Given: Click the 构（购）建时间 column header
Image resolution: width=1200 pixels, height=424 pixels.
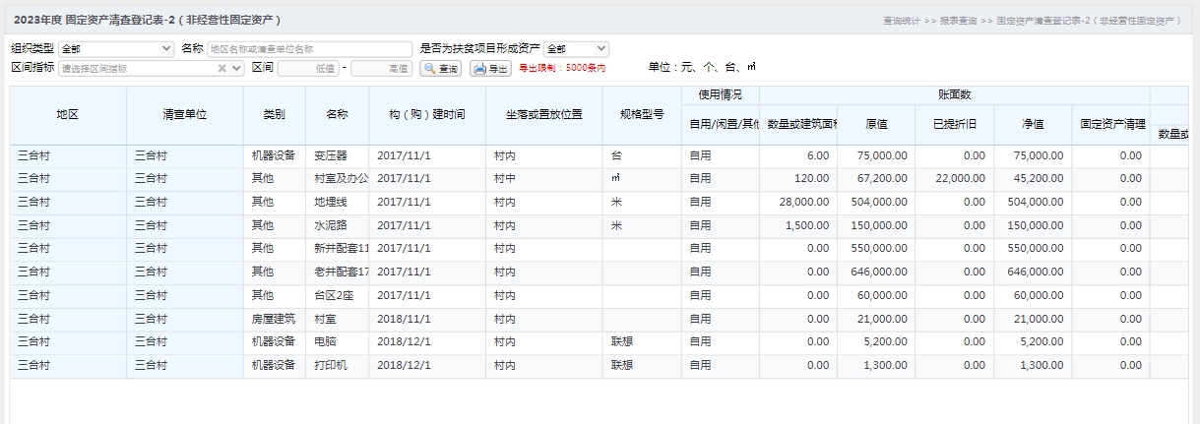Looking at the screenshot, I should [427, 115].
